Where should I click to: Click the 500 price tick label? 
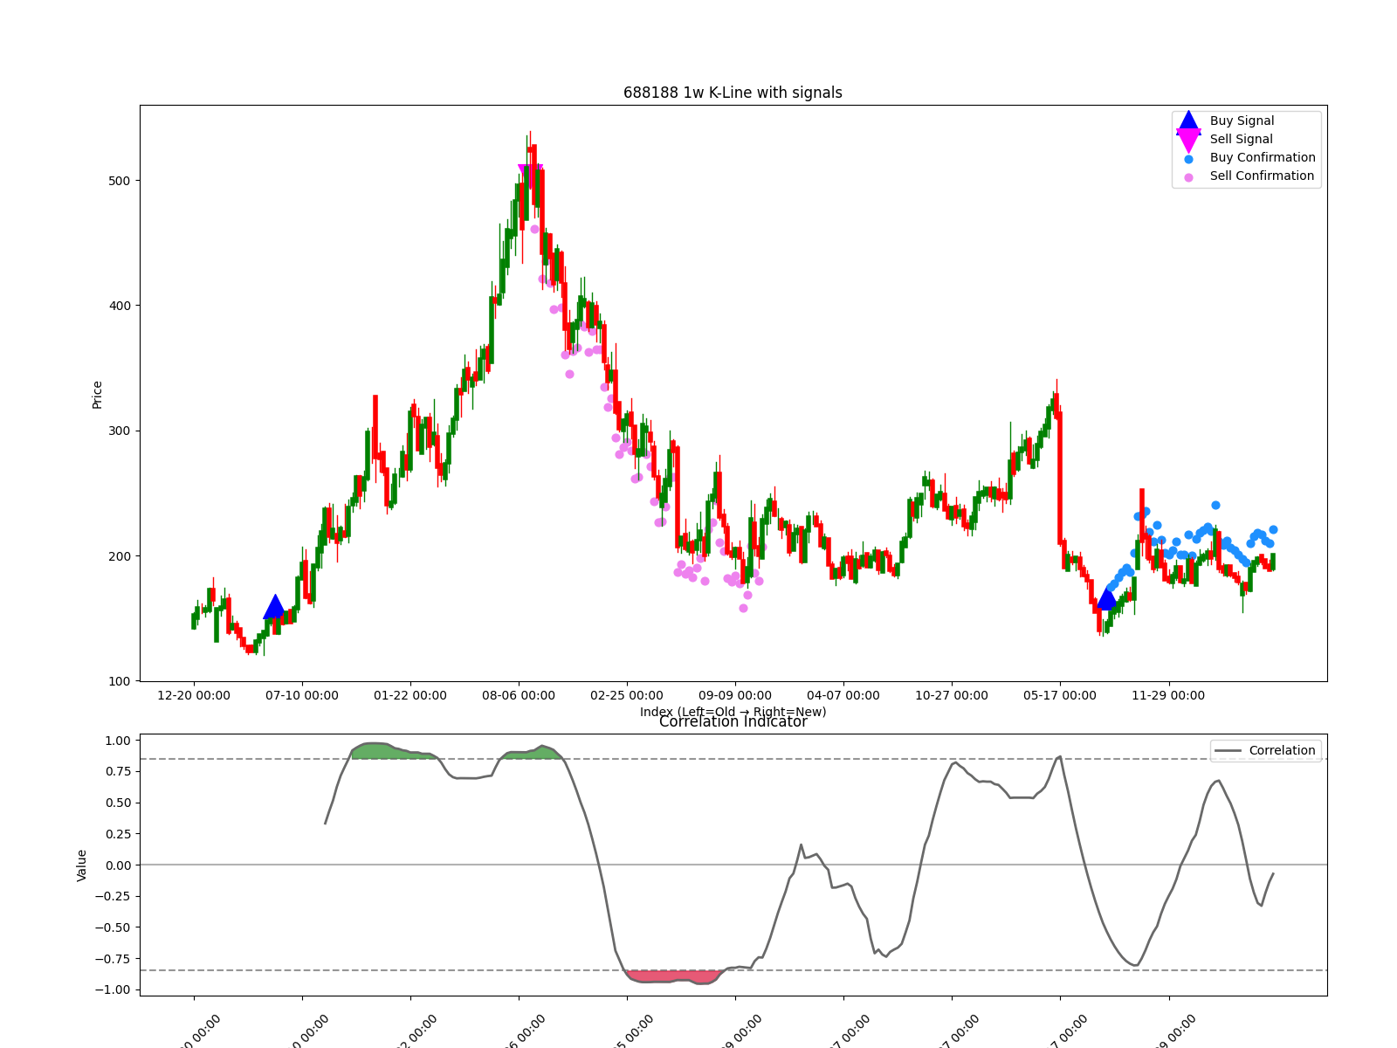pos(120,181)
